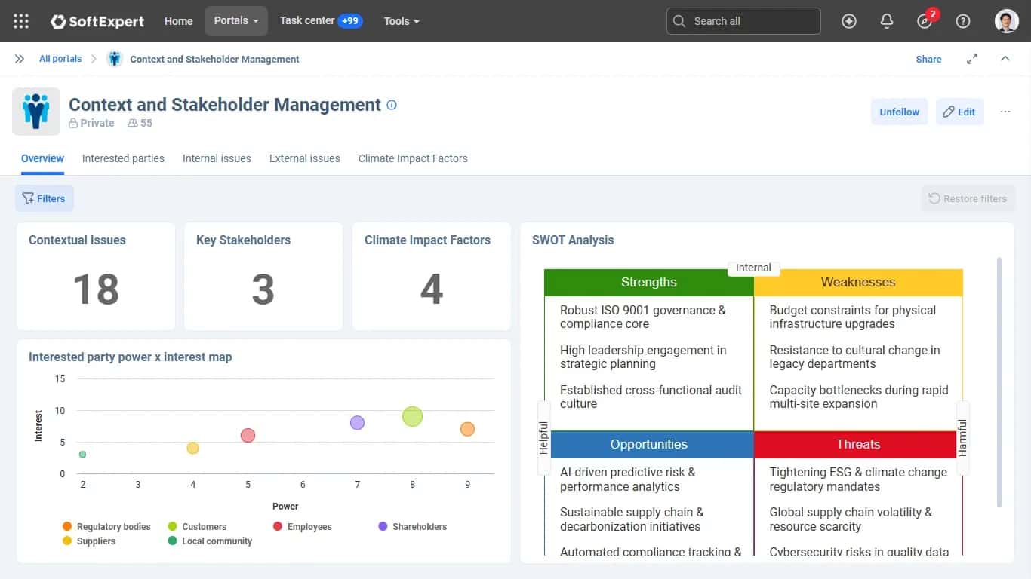
Task: Click the portal icon in the breadcrumb
Action: click(115, 59)
